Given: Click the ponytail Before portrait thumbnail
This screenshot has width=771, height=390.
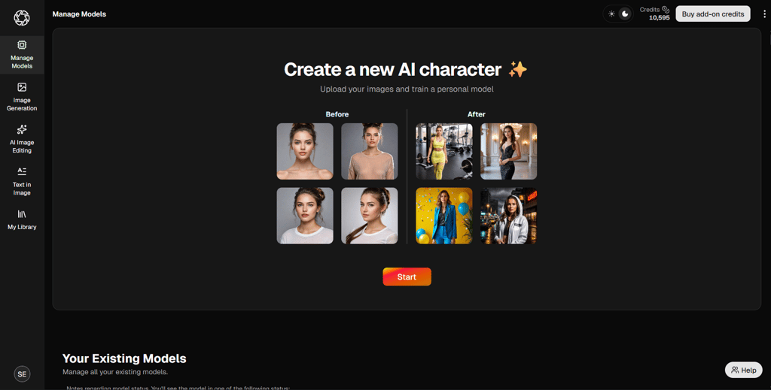Looking at the screenshot, I should coord(369,216).
